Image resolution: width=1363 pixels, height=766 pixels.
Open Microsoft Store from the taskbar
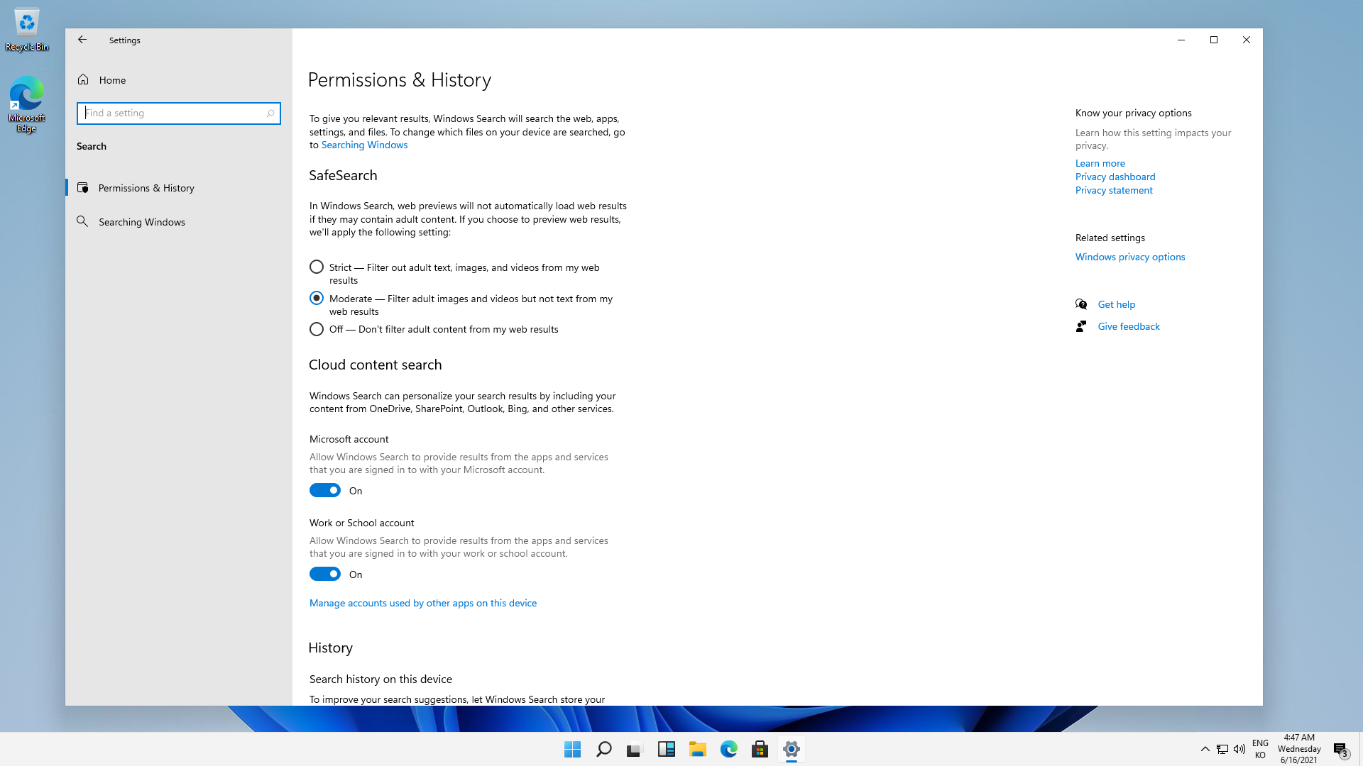tap(760, 749)
